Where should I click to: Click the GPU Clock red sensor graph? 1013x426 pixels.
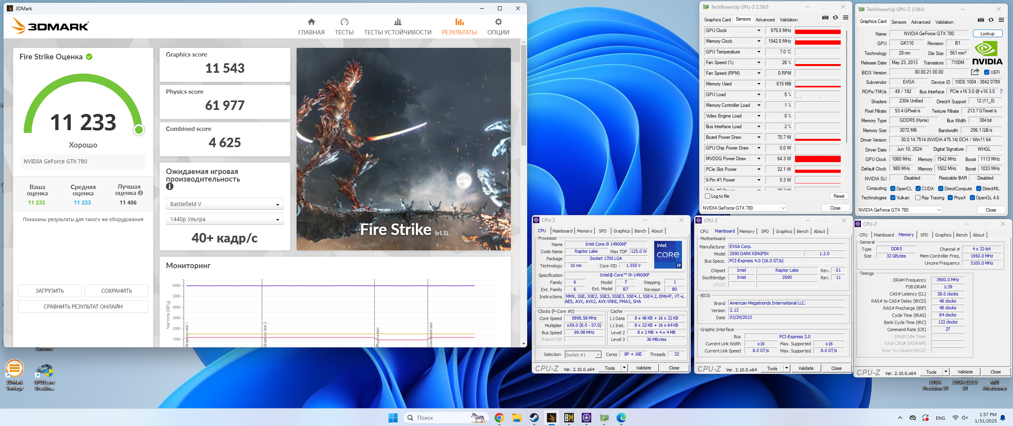pos(818,30)
